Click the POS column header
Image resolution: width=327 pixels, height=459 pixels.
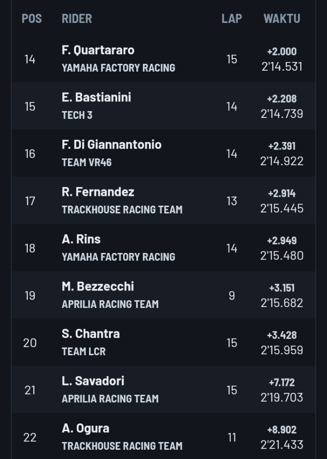click(32, 19)
